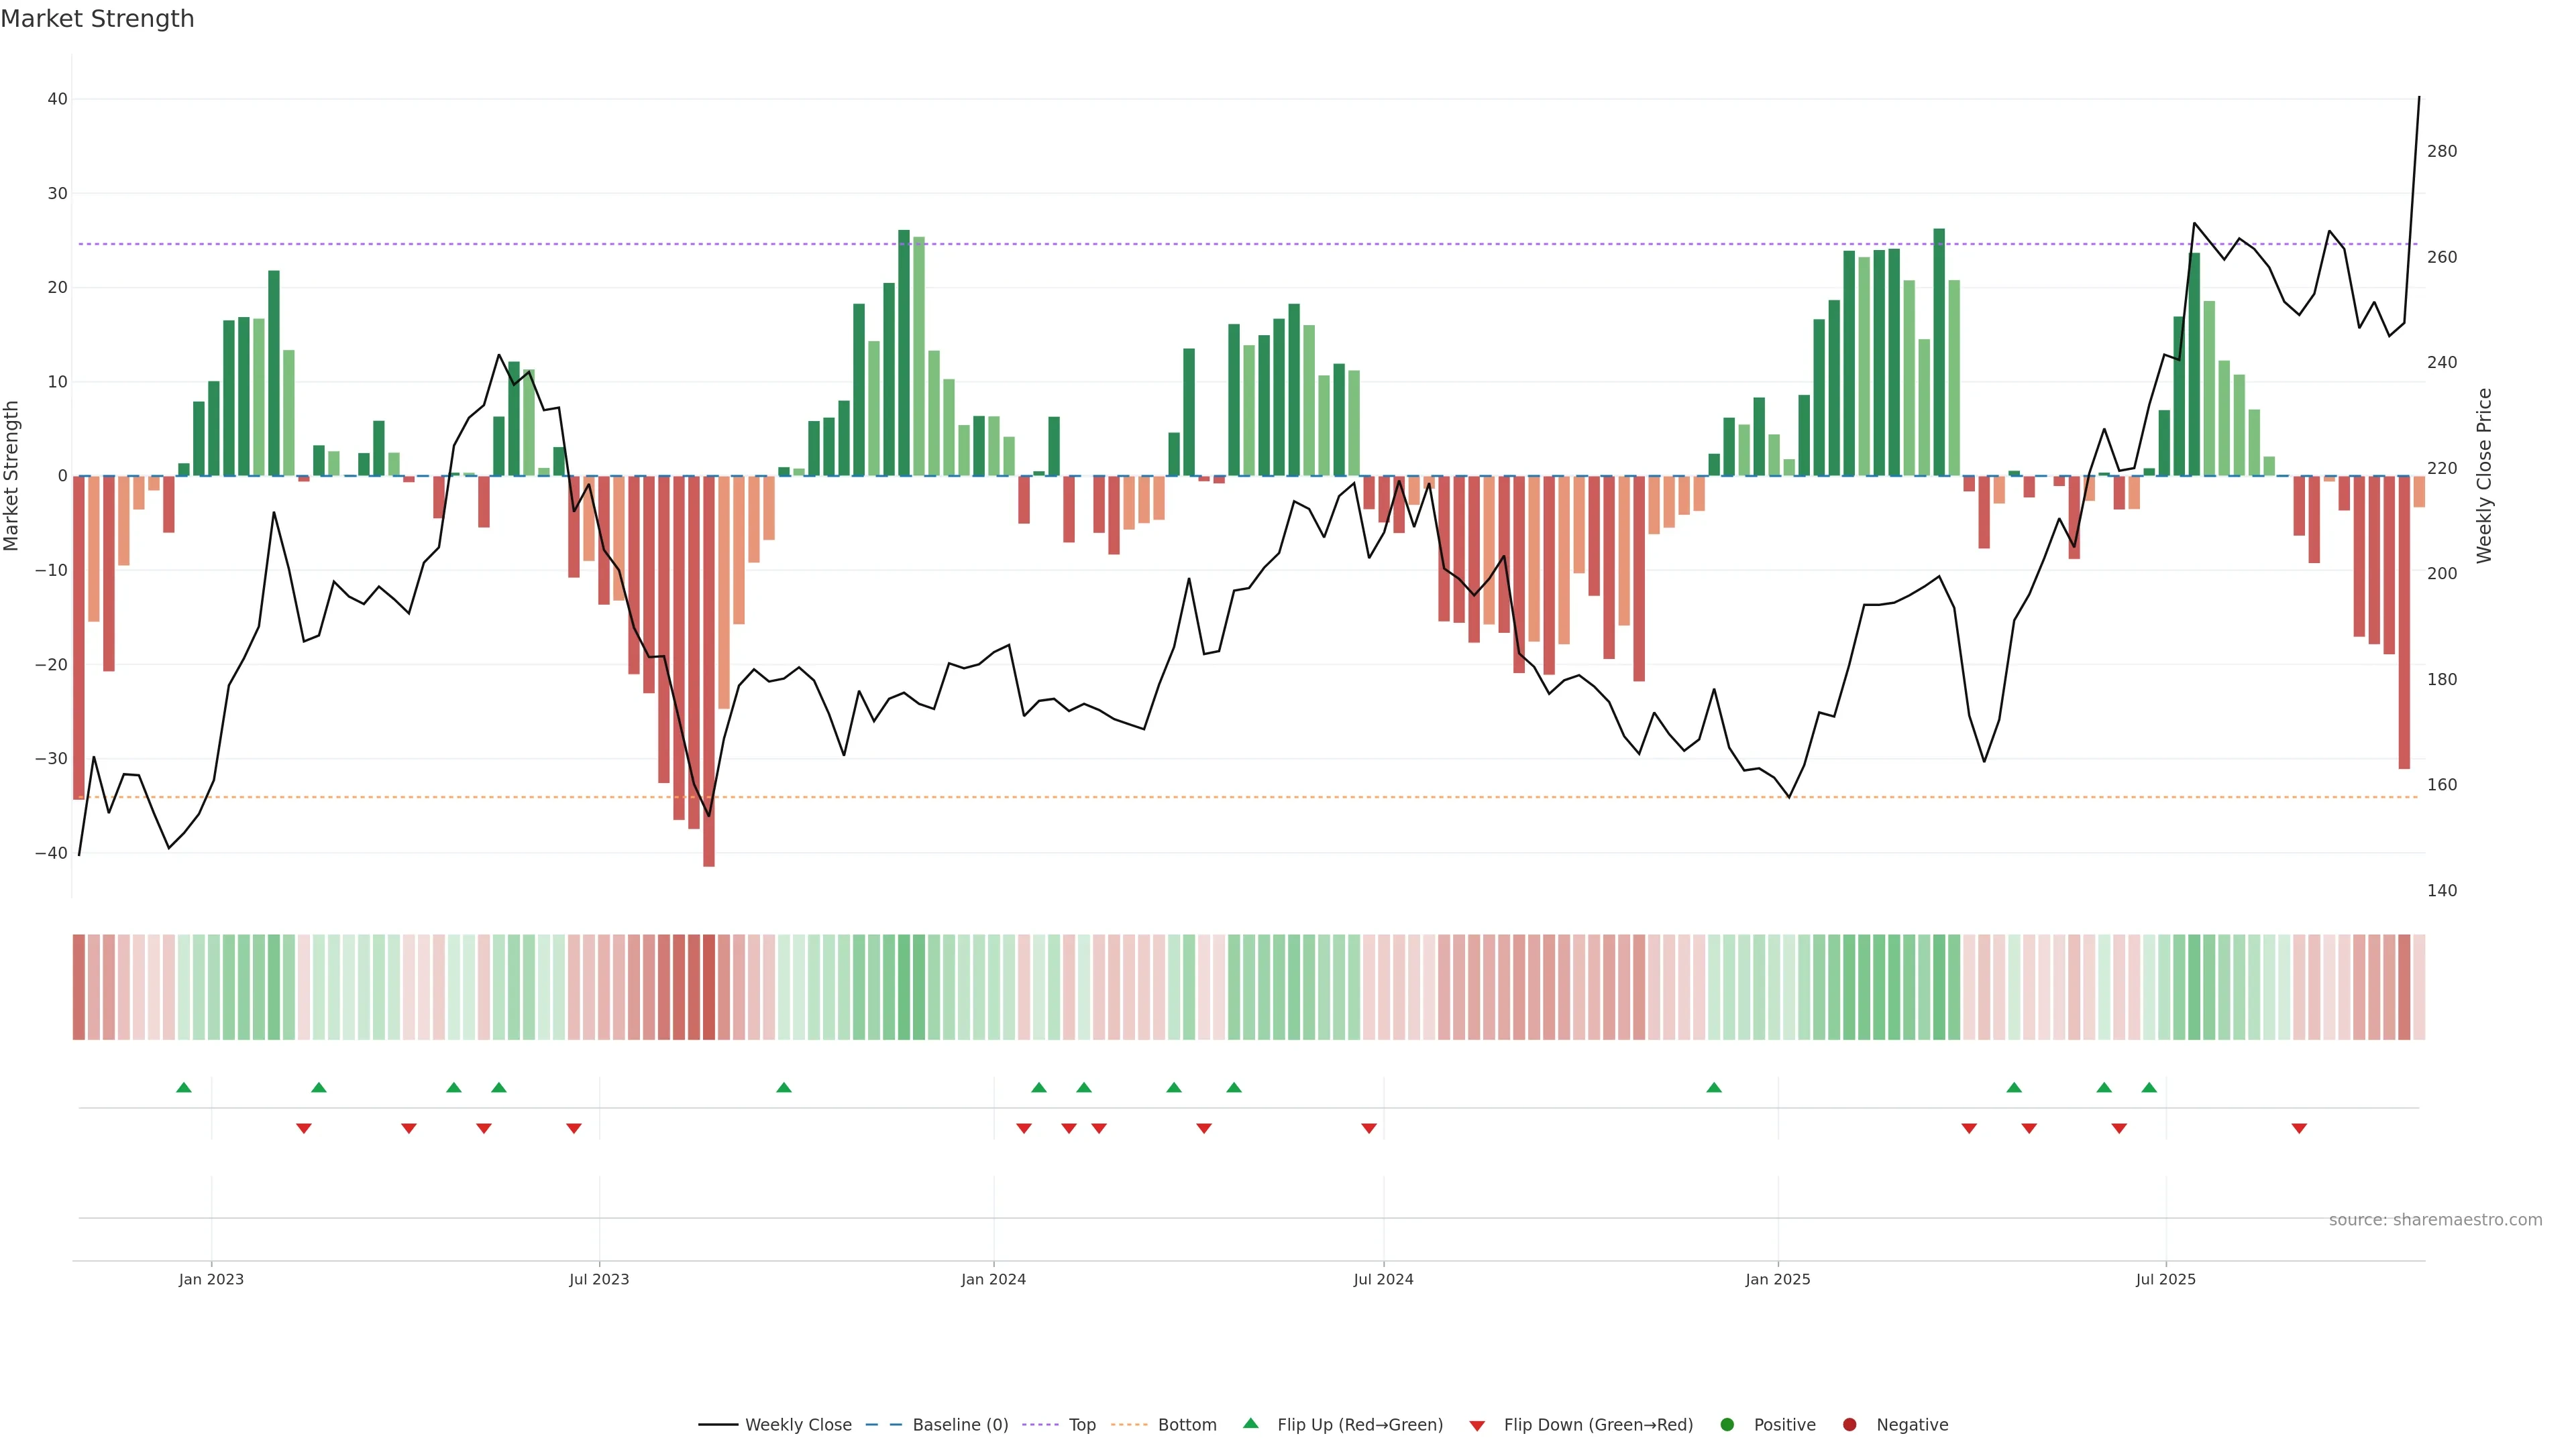Click the Flip Up green triangle legend icon

pos(1250,1424)
